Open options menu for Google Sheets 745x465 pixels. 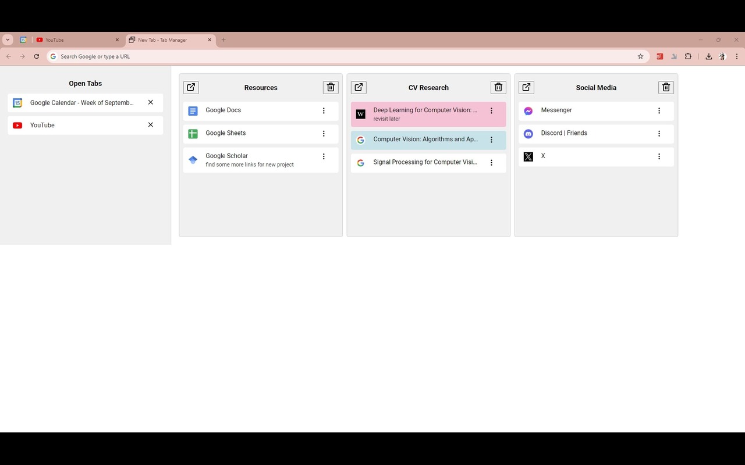click(324, 134)
